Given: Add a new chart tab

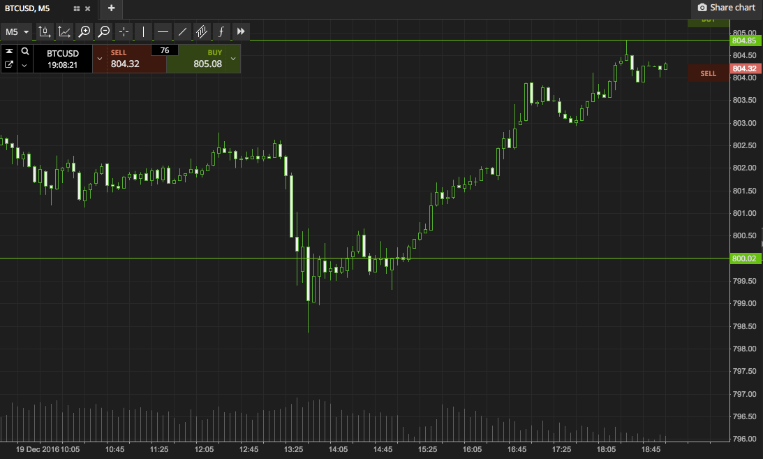Looking at the screenshot, I should [112, 8].
